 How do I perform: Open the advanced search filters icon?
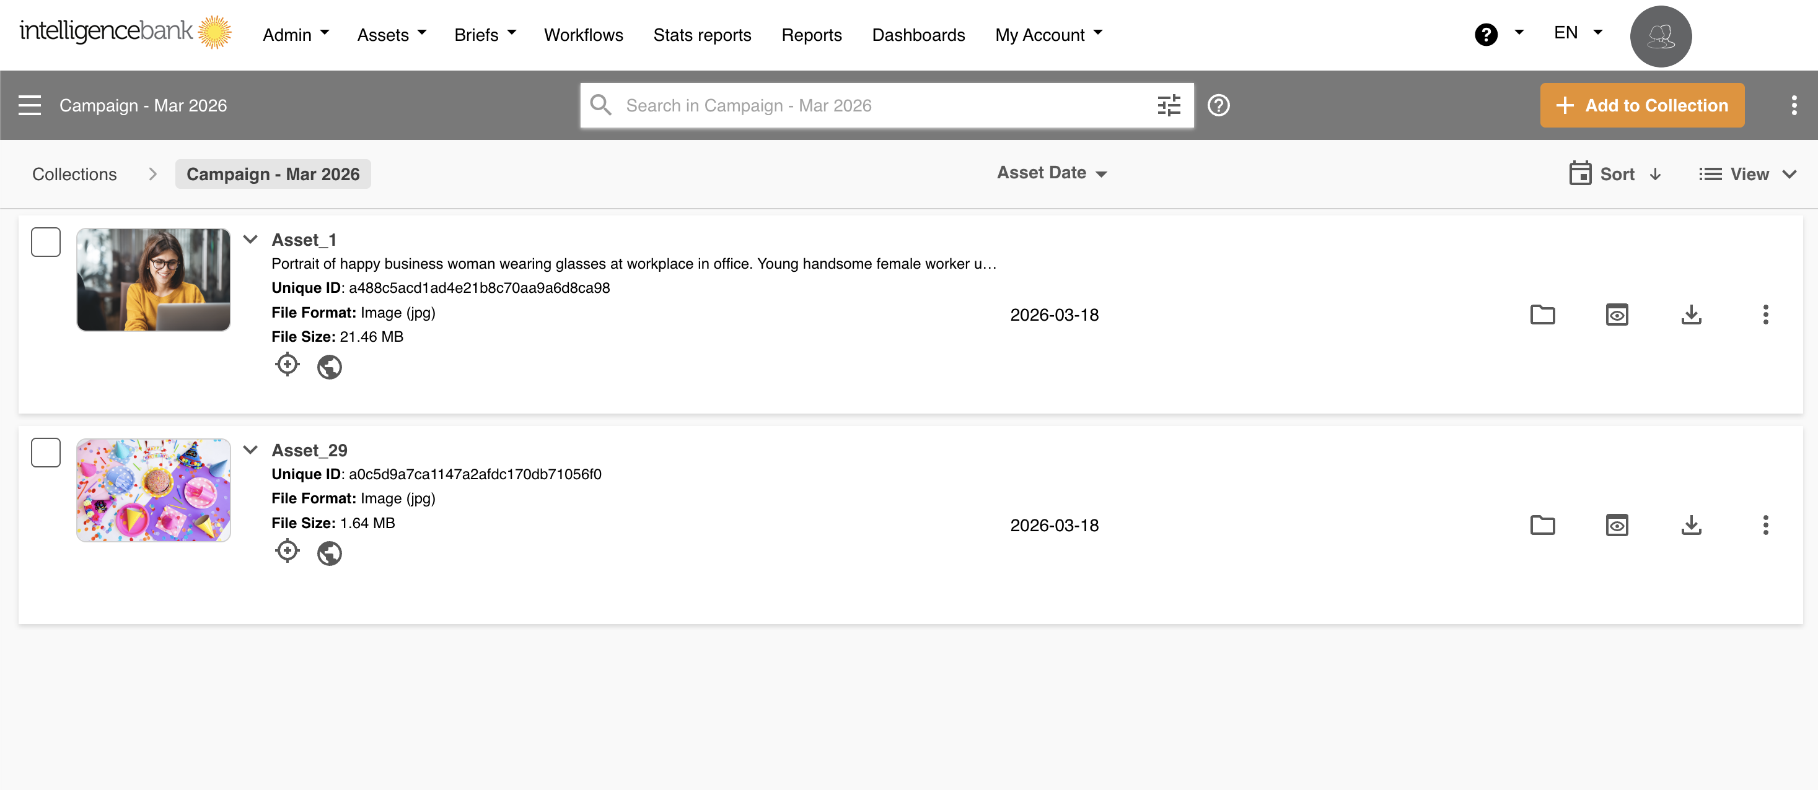click(1169, 106)
